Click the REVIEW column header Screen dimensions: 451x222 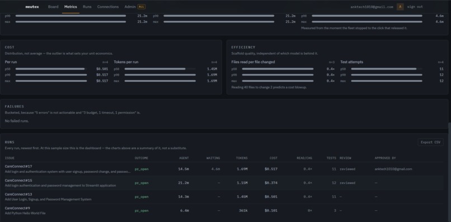coord(345,158)
